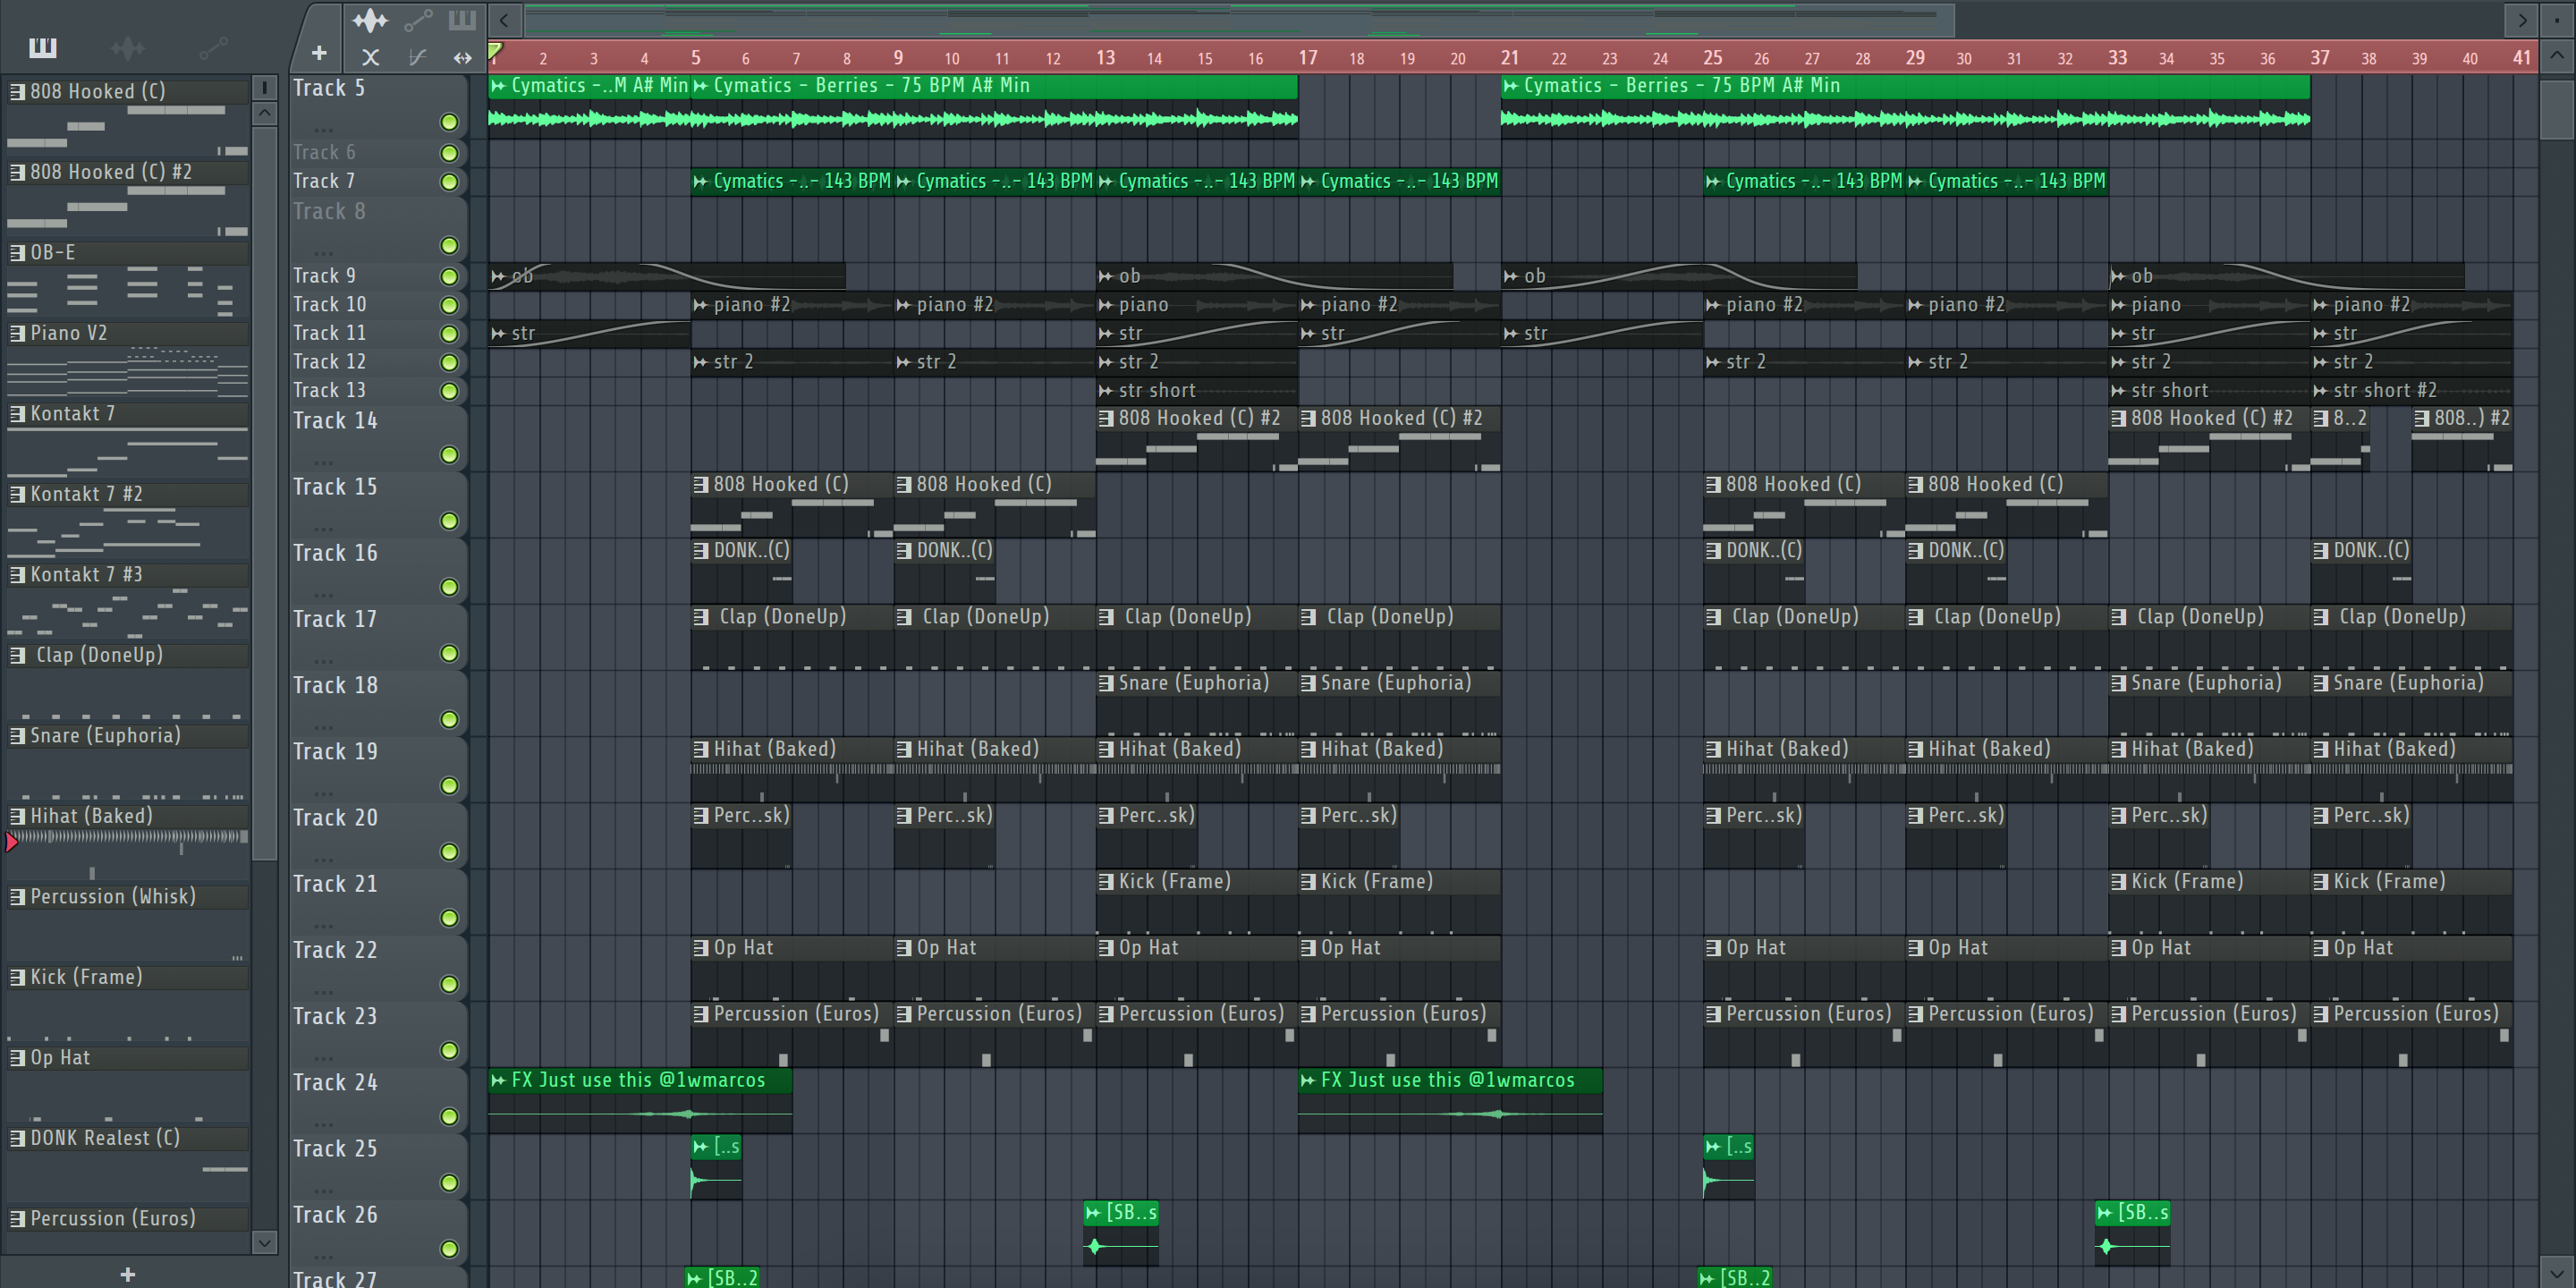Mute Track 7
The width and height of the screenshot is (2576, 1288).
click(449, 182)
